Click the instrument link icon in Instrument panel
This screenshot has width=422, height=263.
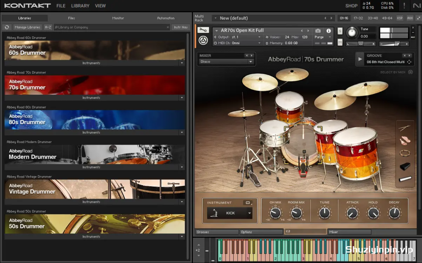click(248, 203)
